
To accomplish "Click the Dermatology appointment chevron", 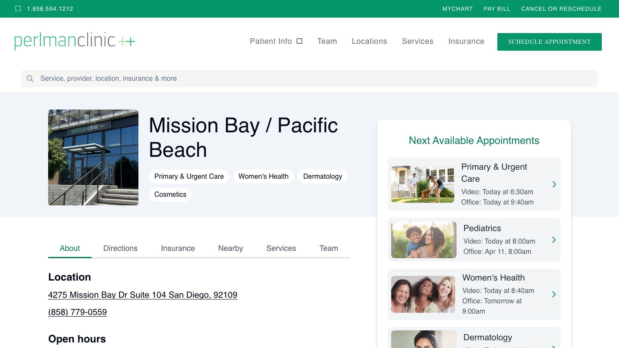I will (x=554, y=347).
